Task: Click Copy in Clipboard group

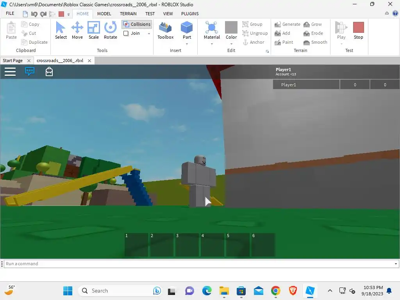Action: click(x=30, y=24)
